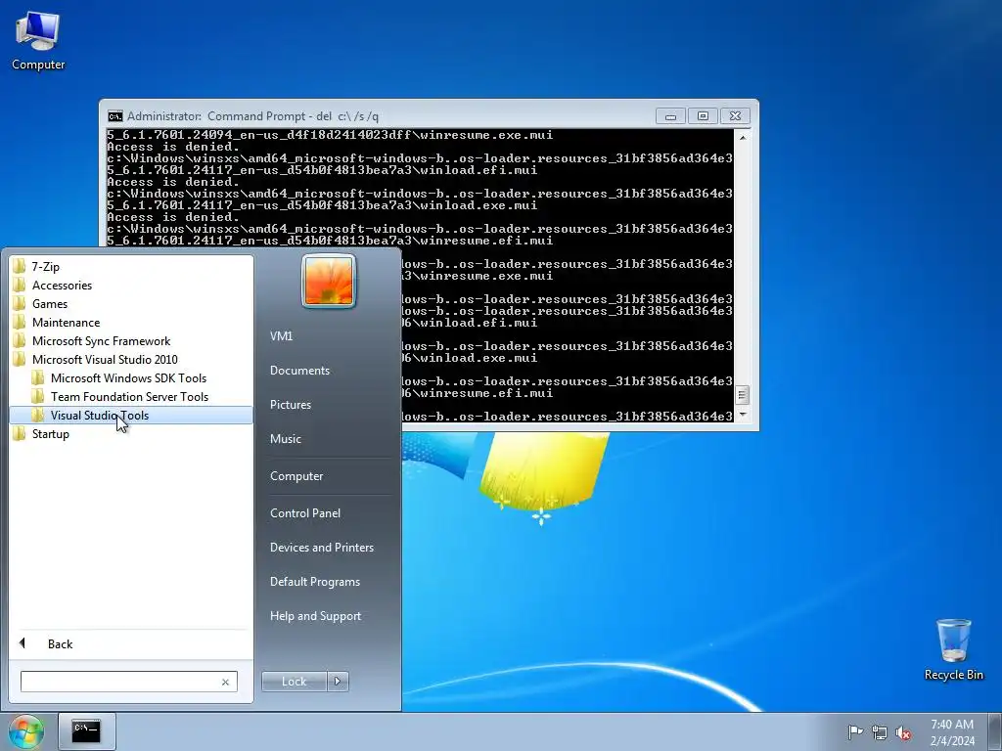Image resolution: width=1002 pixels, height=751 pixels.
Task: Open Microsoft Windows SDK Tools subfolder
Action: [x=131, y=377]
